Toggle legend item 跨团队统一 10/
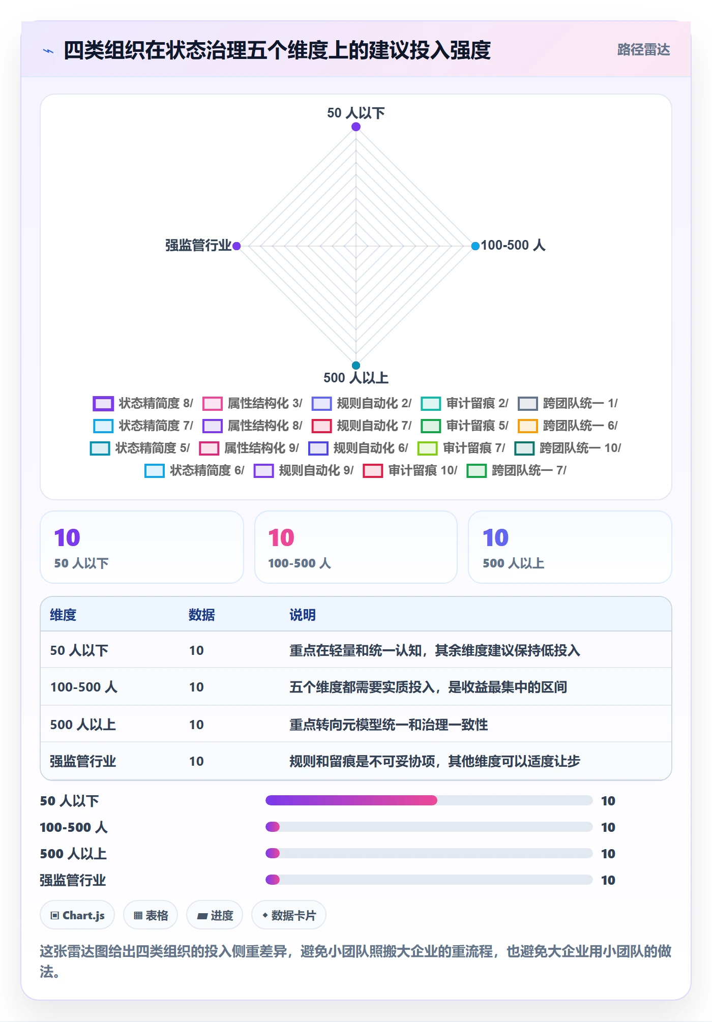712x1022 pixels. pos(568,448)
